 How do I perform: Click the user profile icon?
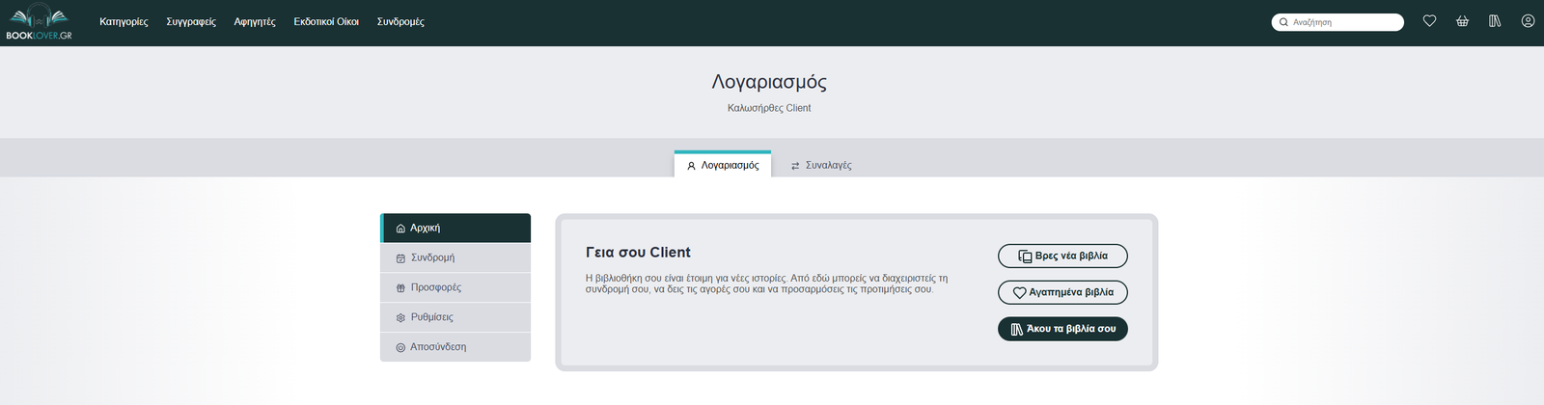[x=1528, y=21]
